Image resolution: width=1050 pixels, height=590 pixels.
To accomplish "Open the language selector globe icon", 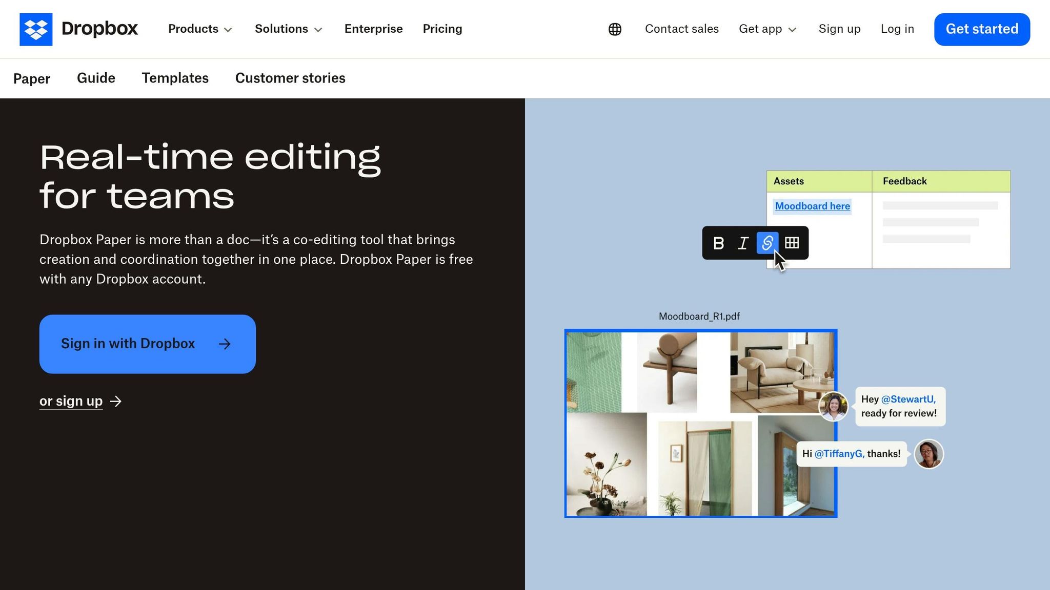I will click(x=614, y=29).
